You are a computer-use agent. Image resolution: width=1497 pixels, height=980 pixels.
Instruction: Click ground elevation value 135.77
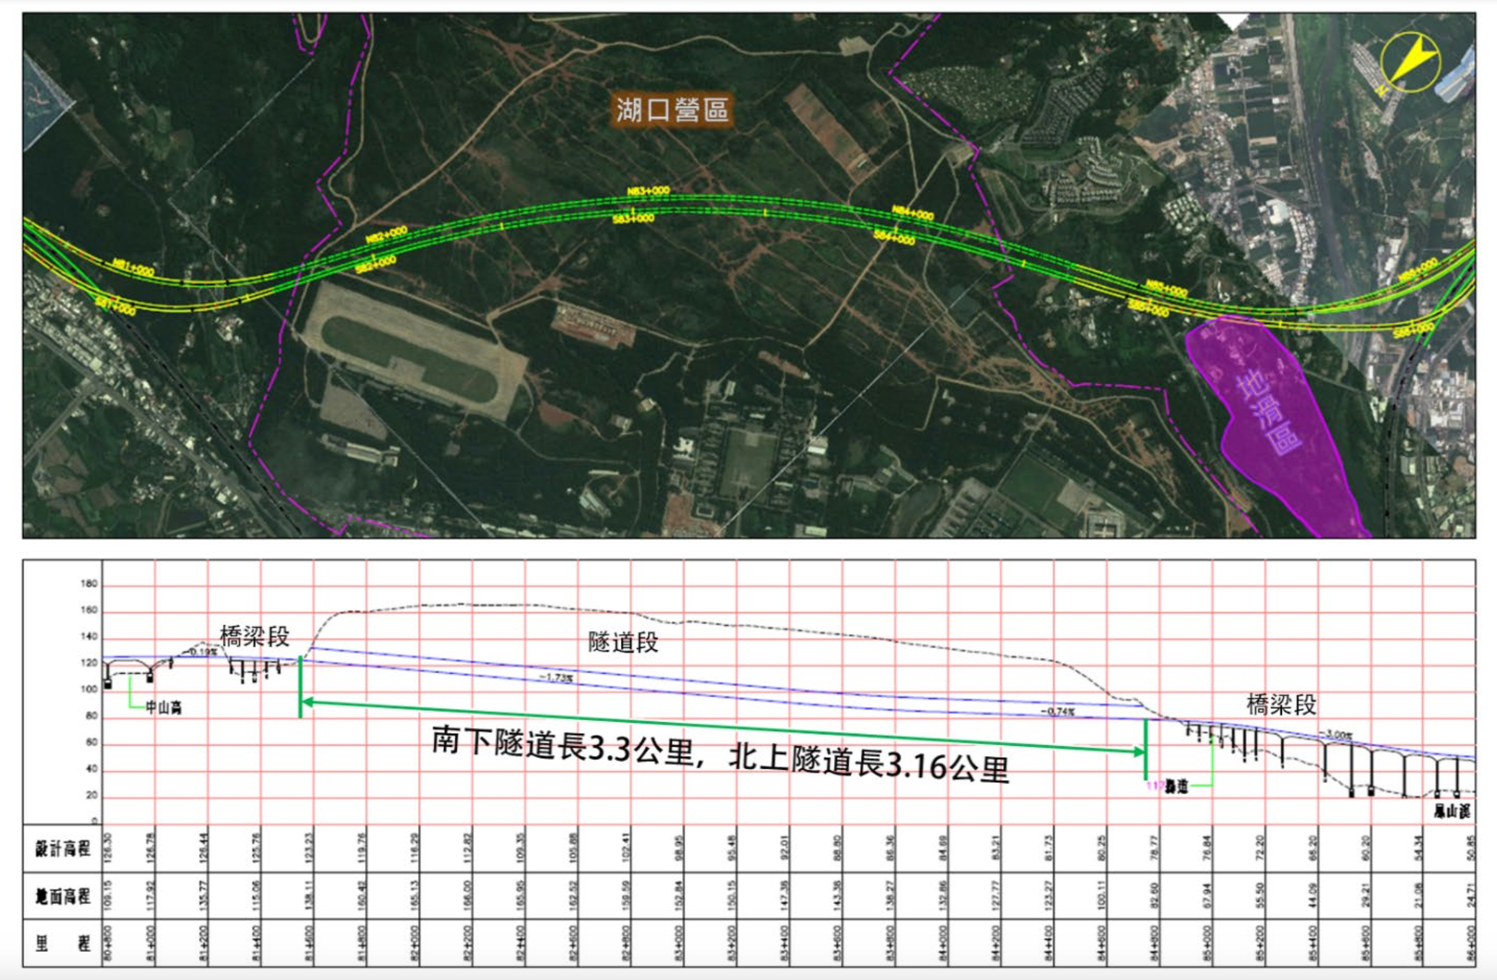point(203,895)
